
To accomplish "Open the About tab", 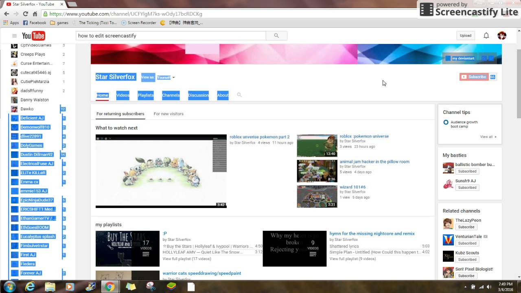I will (223, 95).
